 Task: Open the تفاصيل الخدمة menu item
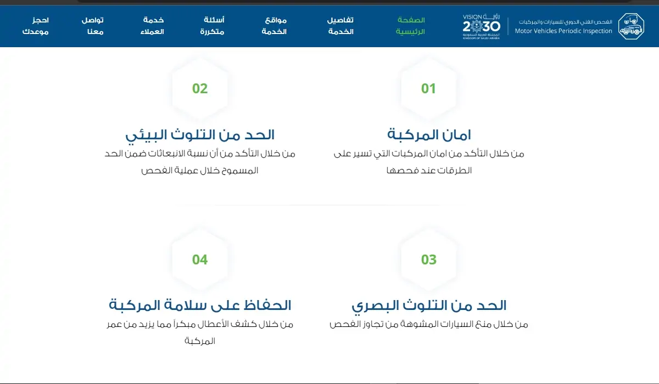[x=340, y=26]
